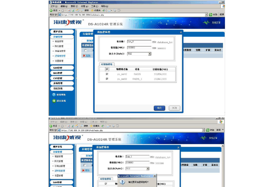This screenshot has width=253, height=187.
Task: Click the 卷名称 name input field in upper dialog
Action: point(139,42)
